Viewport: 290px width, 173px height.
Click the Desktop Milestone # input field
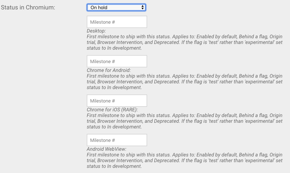[x=117, y=22]
